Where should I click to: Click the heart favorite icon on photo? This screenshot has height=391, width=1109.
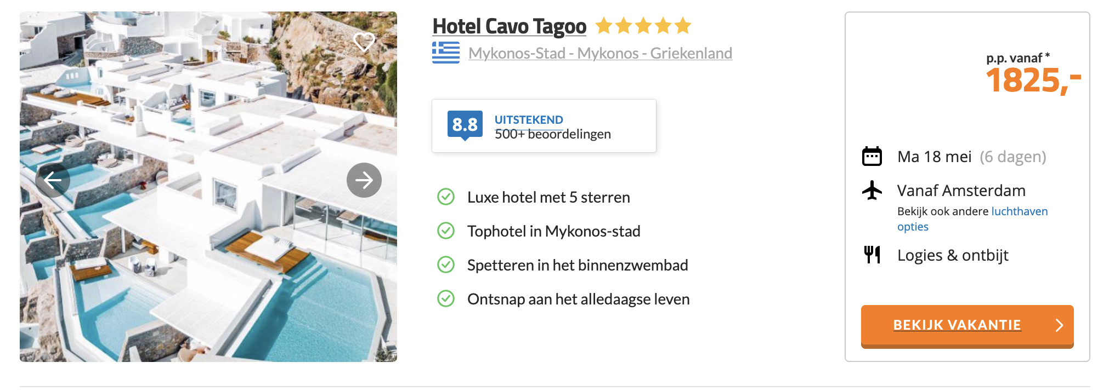pos(364,42)
